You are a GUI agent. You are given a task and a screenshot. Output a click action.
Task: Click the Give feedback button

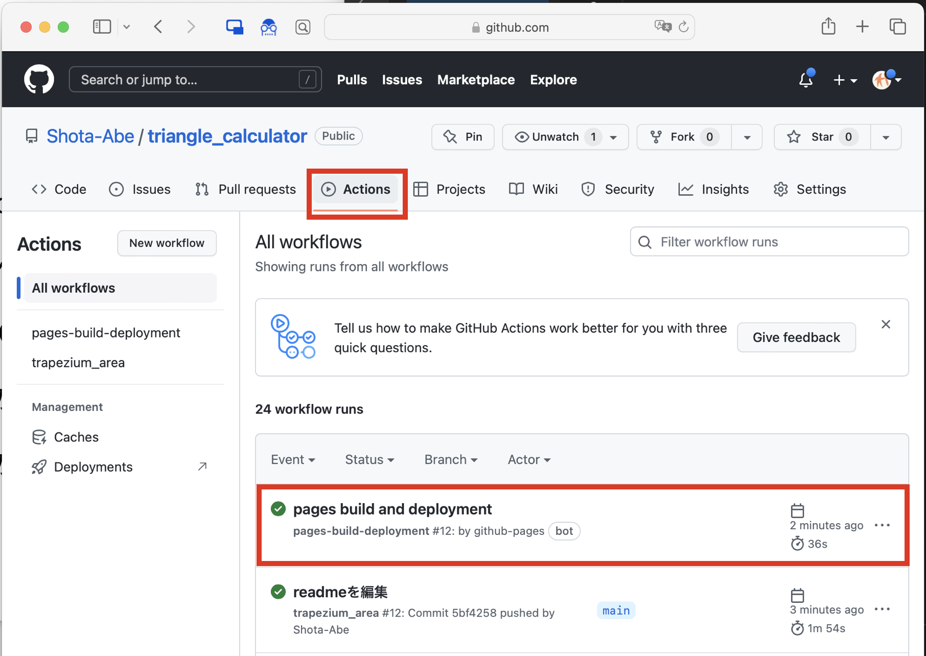(796, 337)
